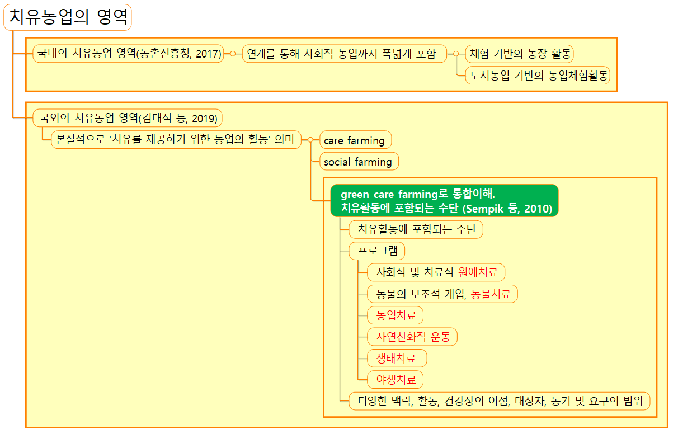Collapse the connector dot after '국내의 치유농업 영역' node
The image size is (678, 434).
pos(234,53)
